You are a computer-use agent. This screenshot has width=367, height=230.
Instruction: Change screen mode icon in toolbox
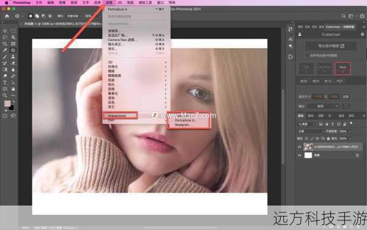click(x=13, y=116)
